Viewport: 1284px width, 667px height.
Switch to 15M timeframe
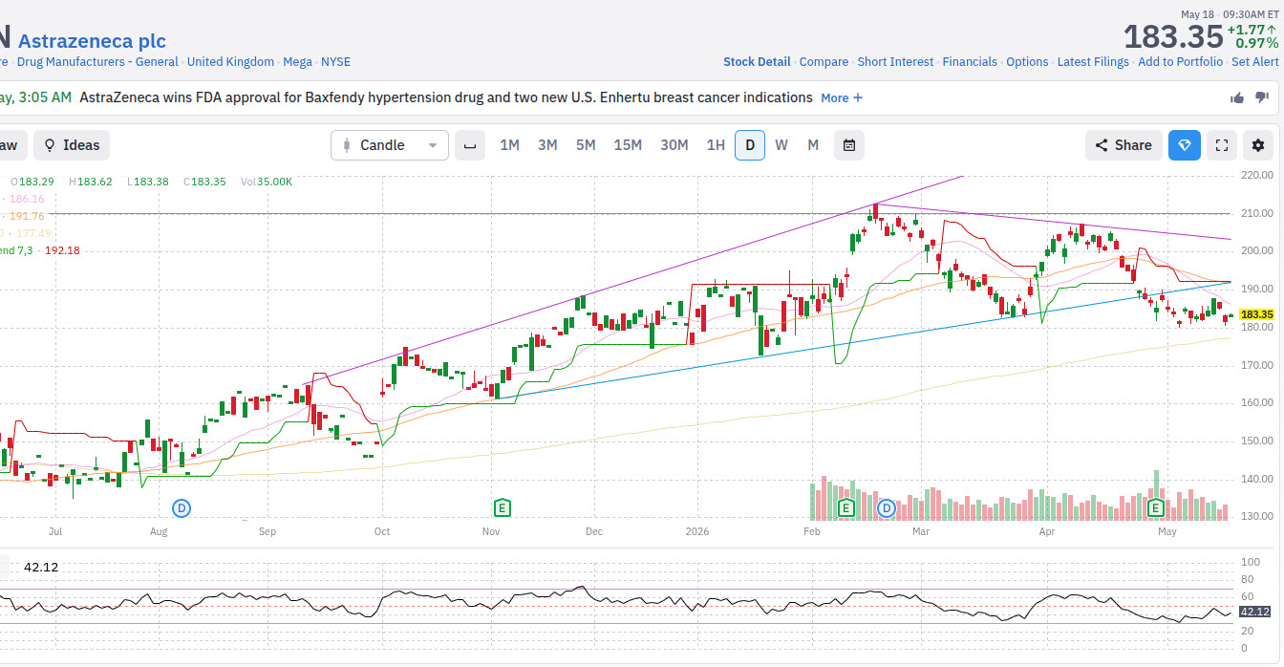(x=628, y=145)
